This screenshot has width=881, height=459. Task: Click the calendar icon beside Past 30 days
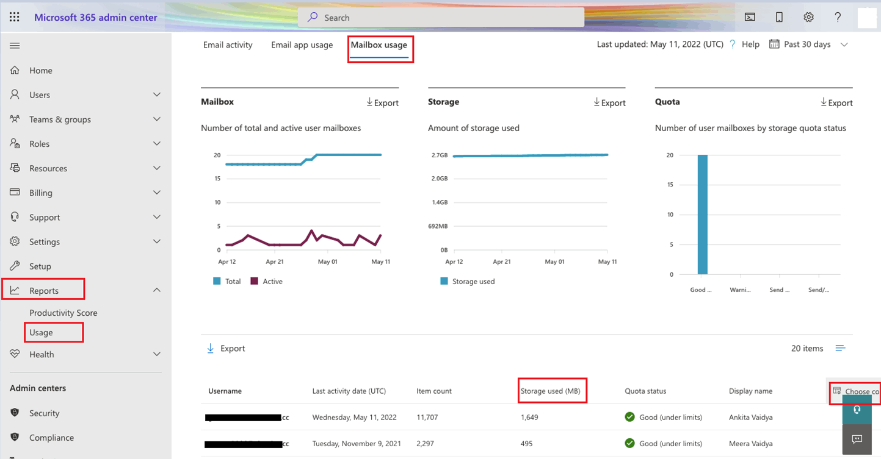[x=774, y=44]
